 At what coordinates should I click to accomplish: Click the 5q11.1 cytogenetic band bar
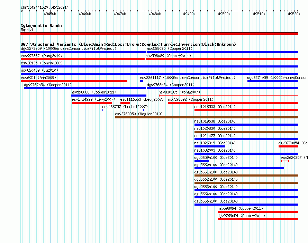159,34
